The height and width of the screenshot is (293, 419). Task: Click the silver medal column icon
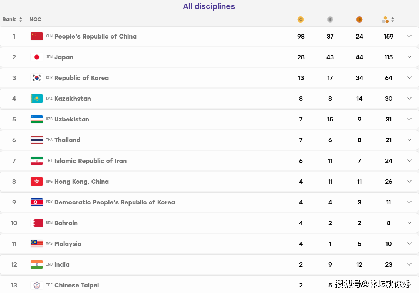point(330,20)
